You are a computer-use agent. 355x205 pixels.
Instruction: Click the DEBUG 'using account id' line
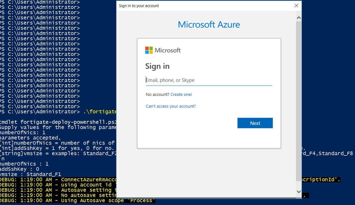tap(58, 185)
